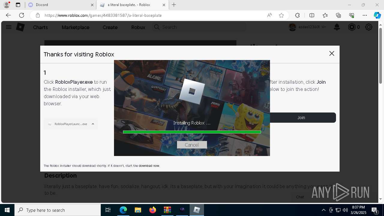Open Copilot sidebar icon

[x=377, y=15]
